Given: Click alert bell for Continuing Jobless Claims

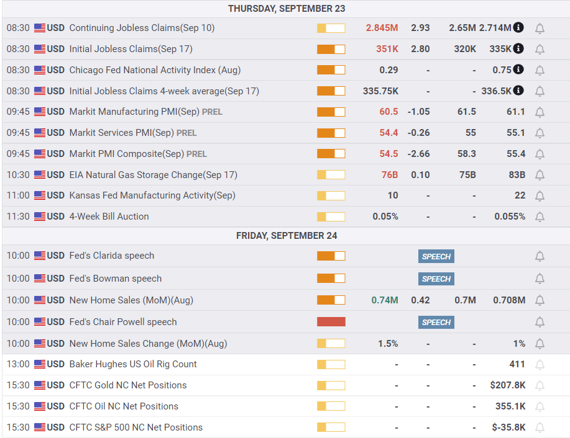Looking at the screenshot, I should click(540, 29).
